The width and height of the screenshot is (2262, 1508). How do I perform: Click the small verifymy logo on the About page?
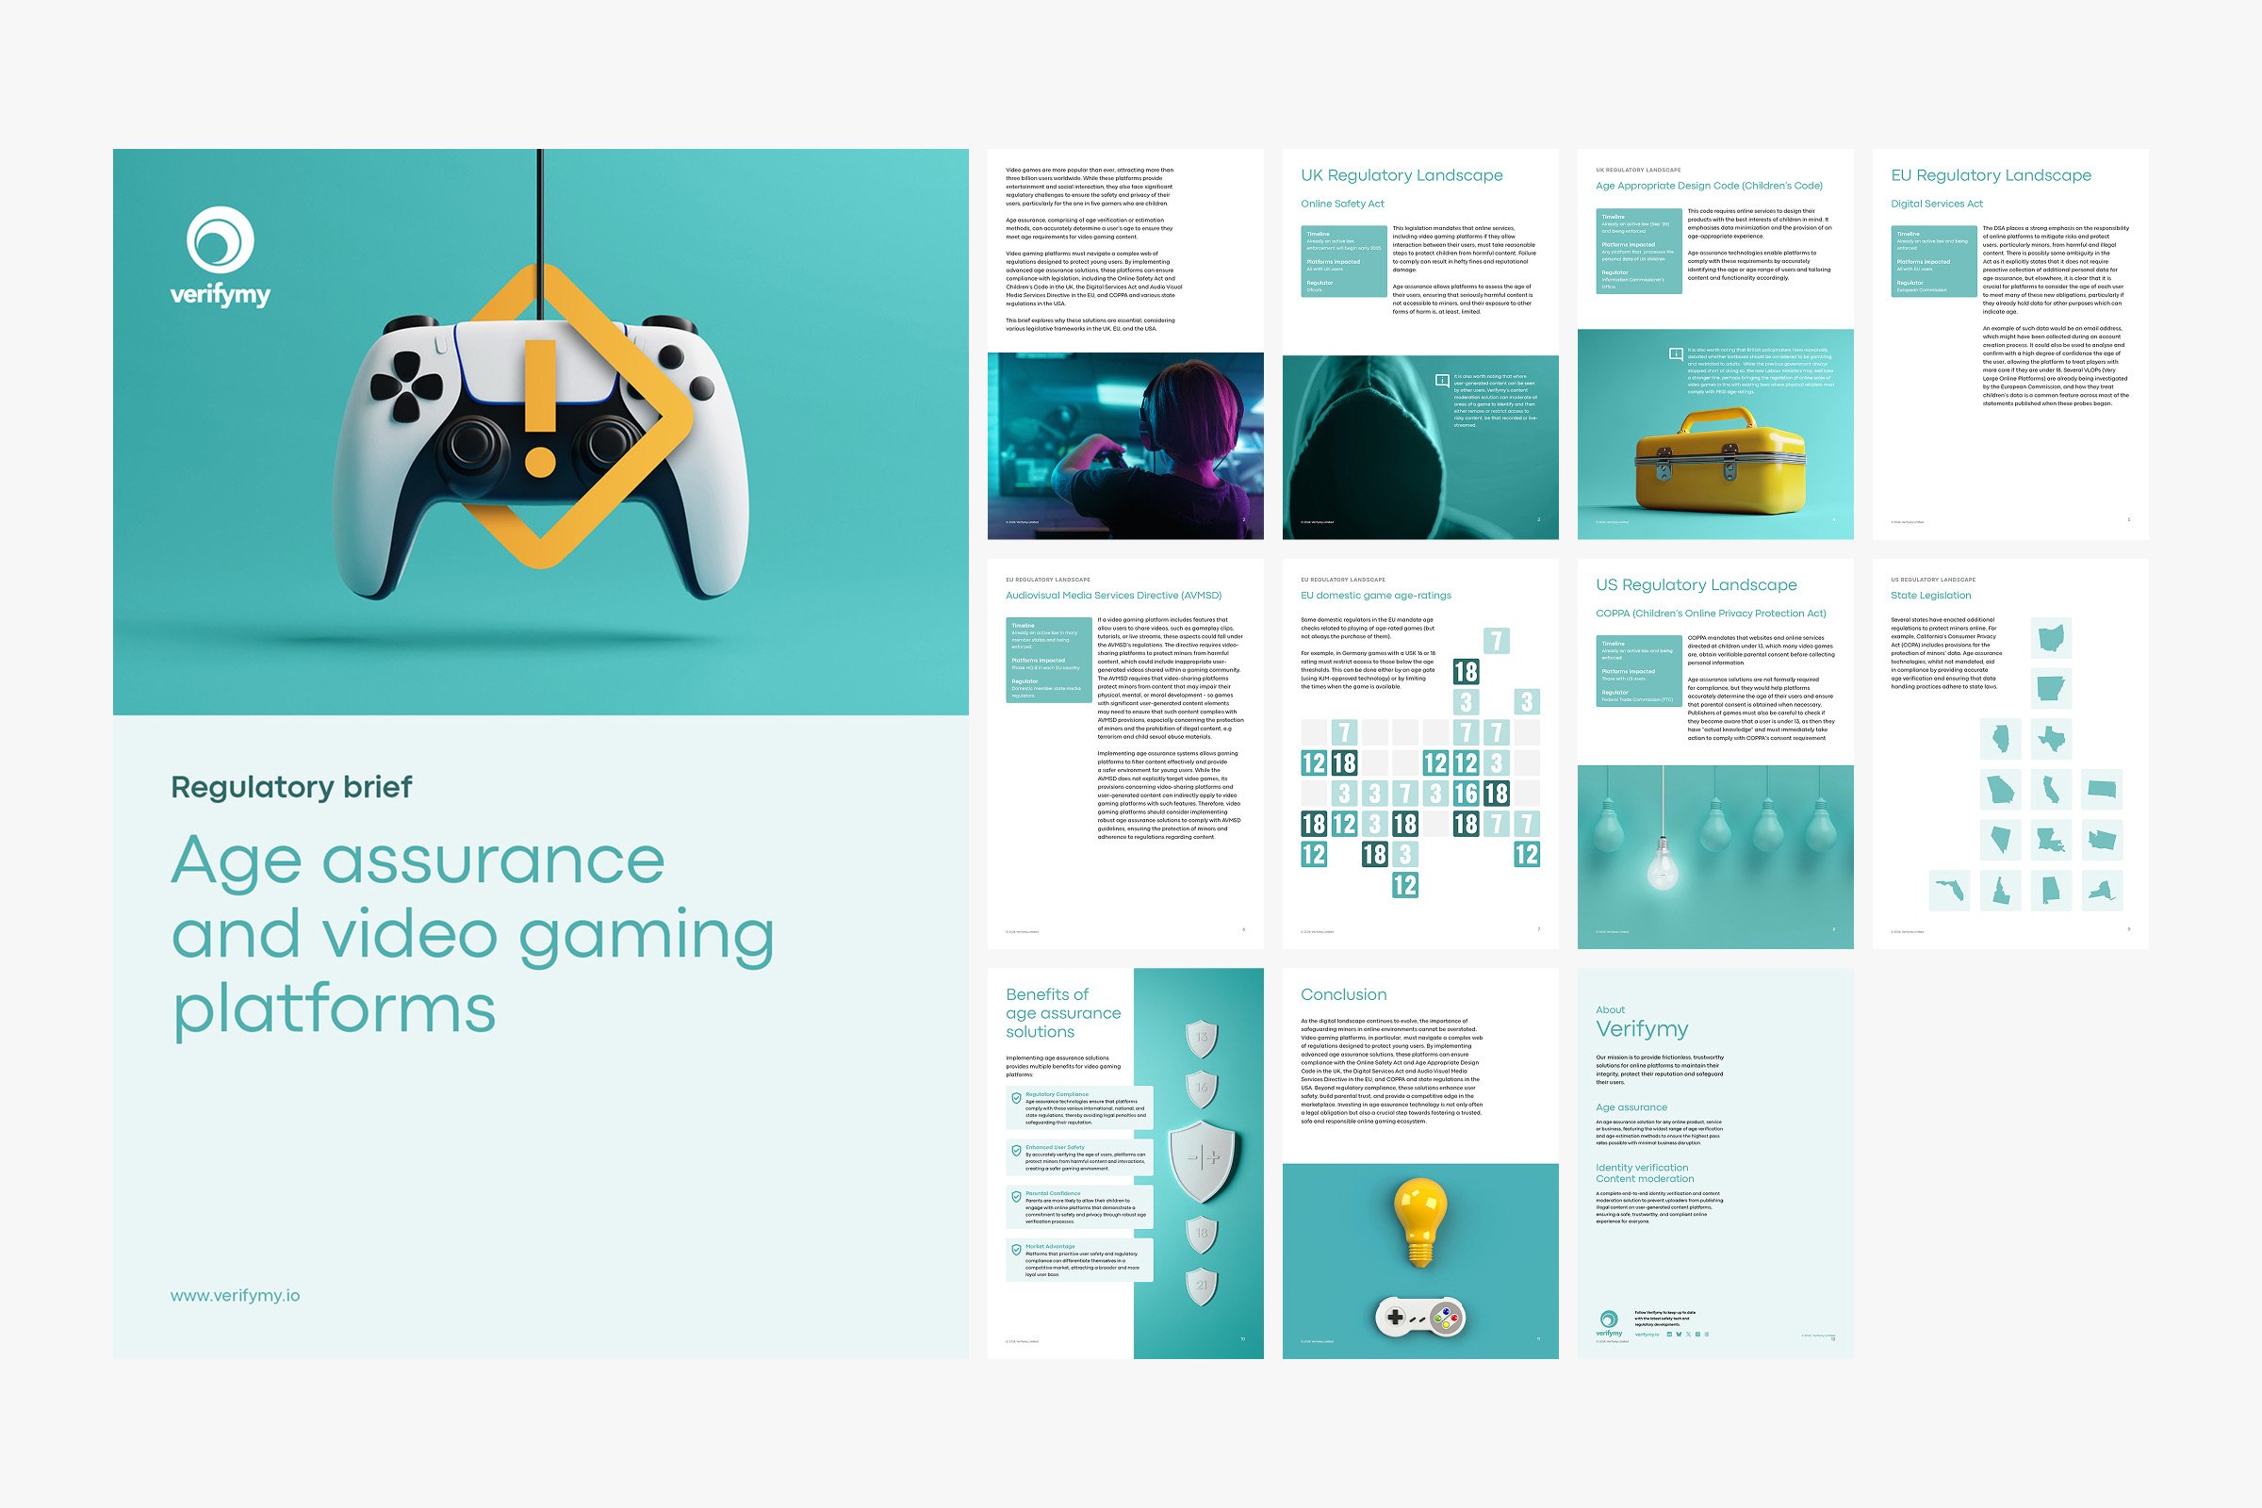click(1609, 1323)
